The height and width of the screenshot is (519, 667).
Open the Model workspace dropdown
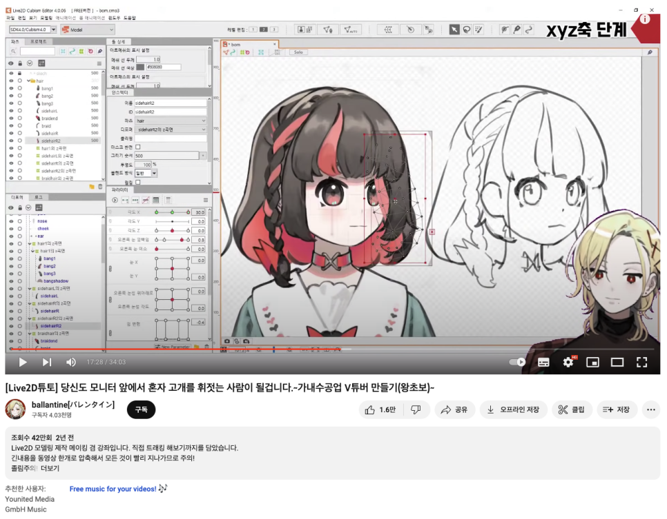tap(88, 30)
